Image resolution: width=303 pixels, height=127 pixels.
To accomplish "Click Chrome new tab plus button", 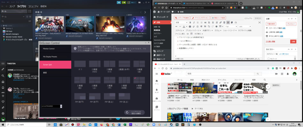I will pos(241,3).
